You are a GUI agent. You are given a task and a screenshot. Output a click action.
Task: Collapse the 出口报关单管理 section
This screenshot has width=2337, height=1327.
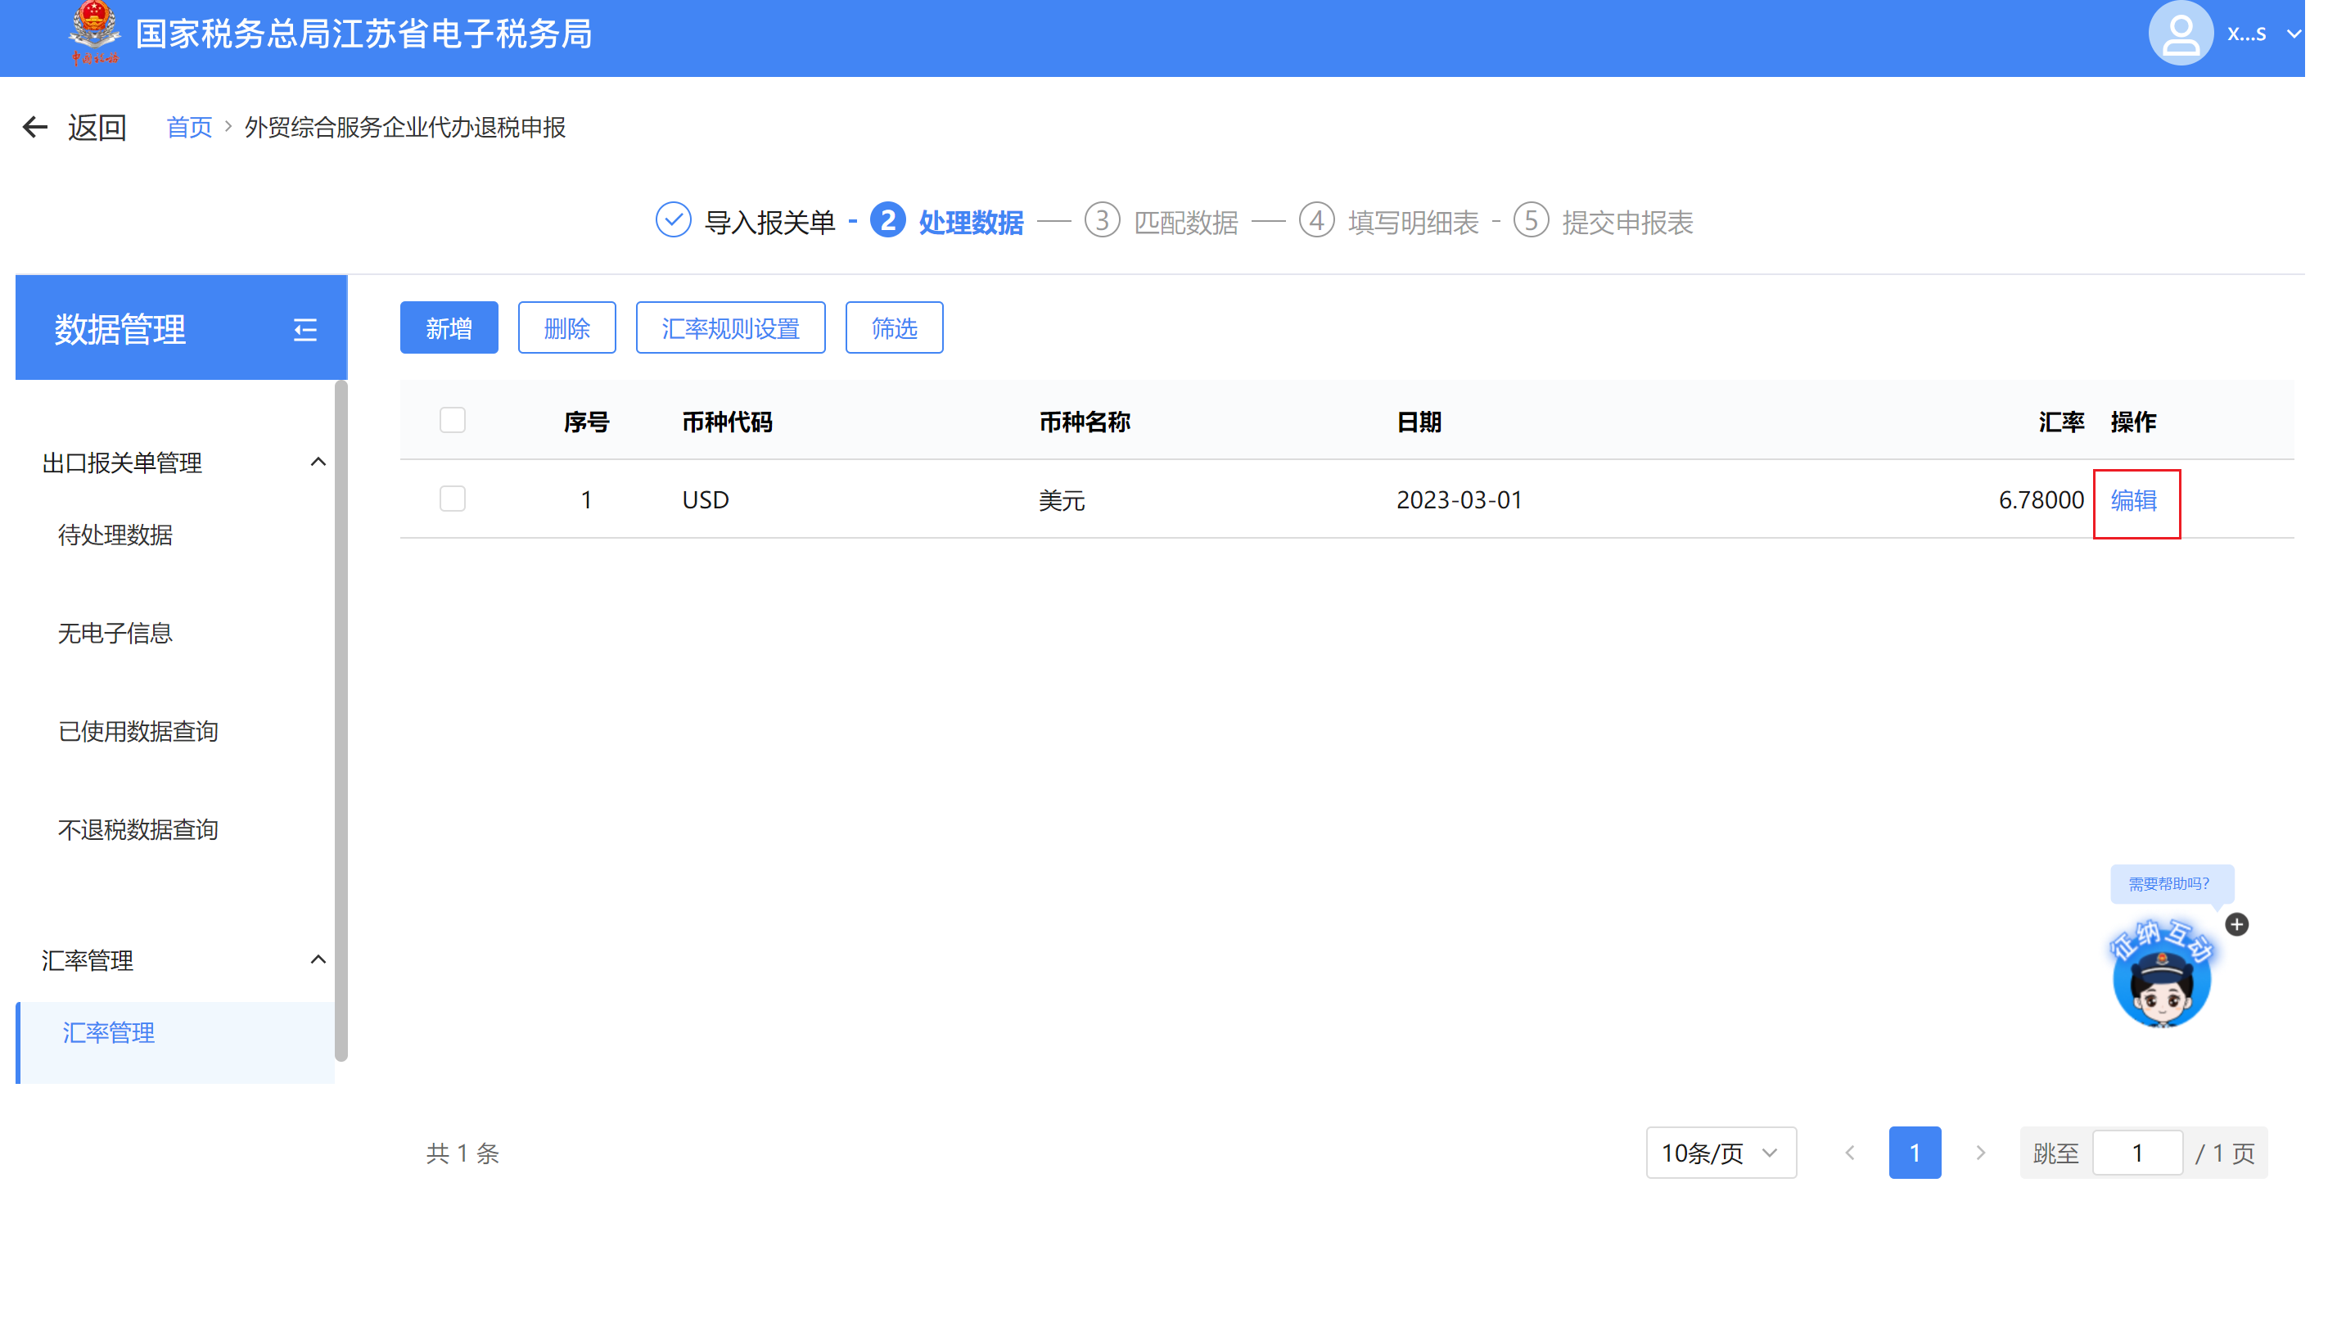[318, 462]
